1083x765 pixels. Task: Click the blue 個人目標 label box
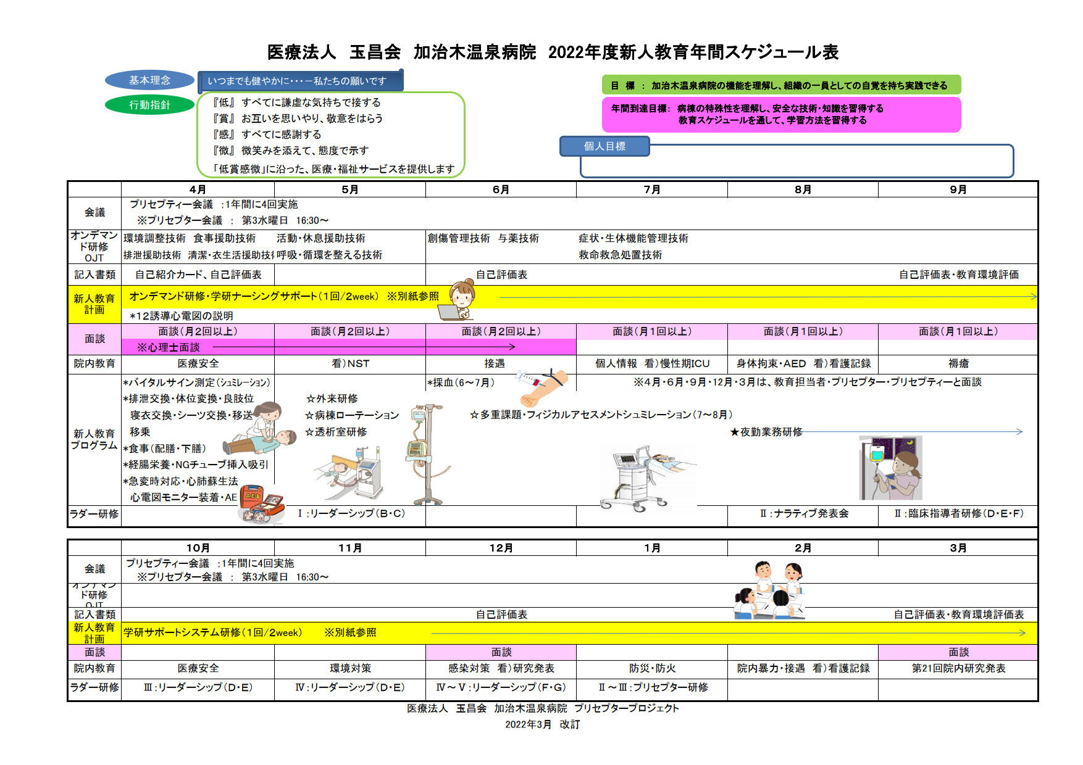click(604, 146)
